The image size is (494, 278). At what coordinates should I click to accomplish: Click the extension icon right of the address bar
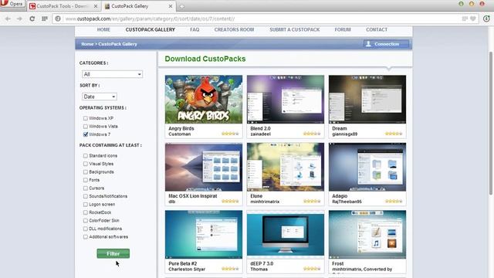click(x=486, y=19)
